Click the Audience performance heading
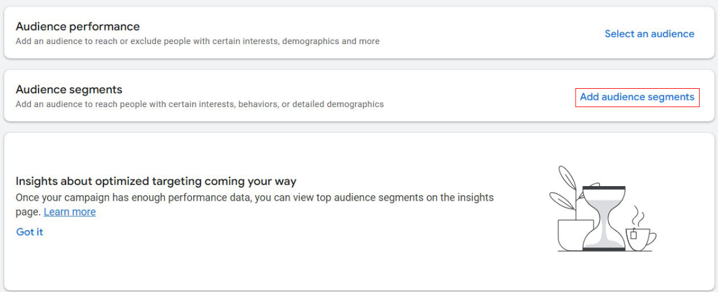The image size is (718, 292). tap(78, 26)
